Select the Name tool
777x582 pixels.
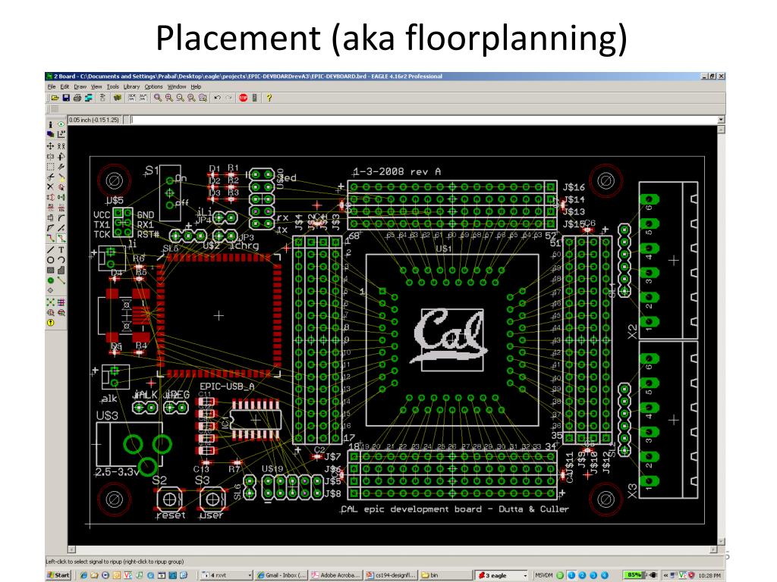(x=51, y=208)
